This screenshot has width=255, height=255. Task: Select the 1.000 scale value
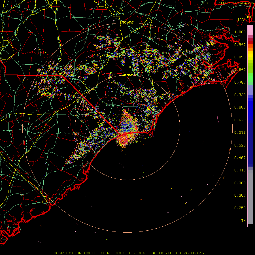(x=240, y=32)
